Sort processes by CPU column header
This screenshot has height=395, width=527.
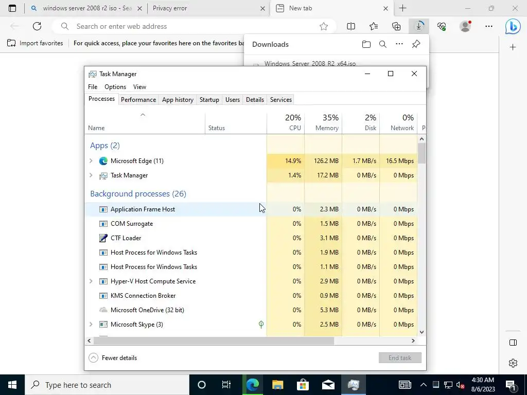[286, 122]
